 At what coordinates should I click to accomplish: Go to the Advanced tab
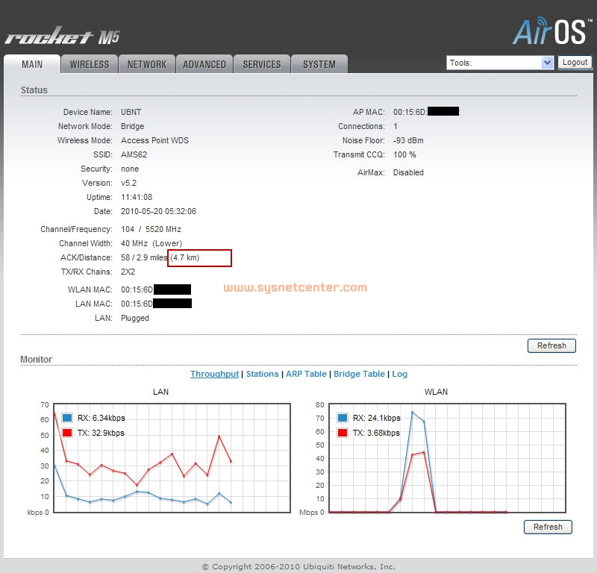pyautogui.click(x=204, y=64)
